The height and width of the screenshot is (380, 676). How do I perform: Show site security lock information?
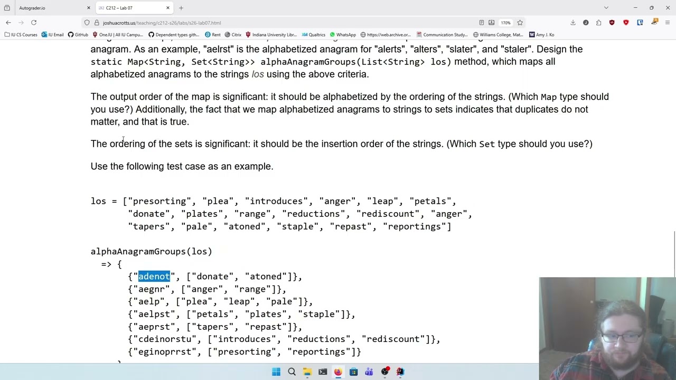tap(97, 23)
